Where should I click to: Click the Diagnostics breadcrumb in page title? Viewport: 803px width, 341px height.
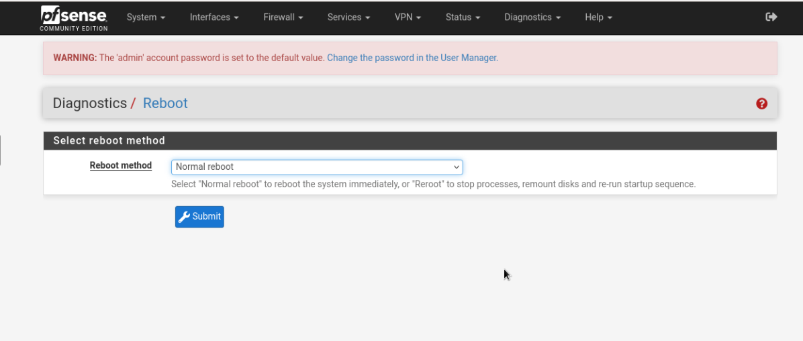90,103
